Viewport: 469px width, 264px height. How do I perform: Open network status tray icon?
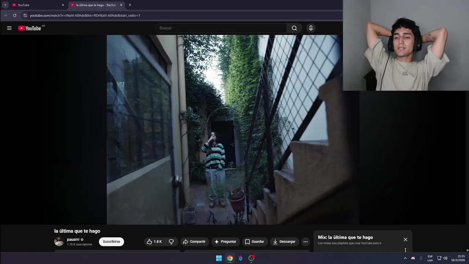pyautogui.click(x=439, y=258)
